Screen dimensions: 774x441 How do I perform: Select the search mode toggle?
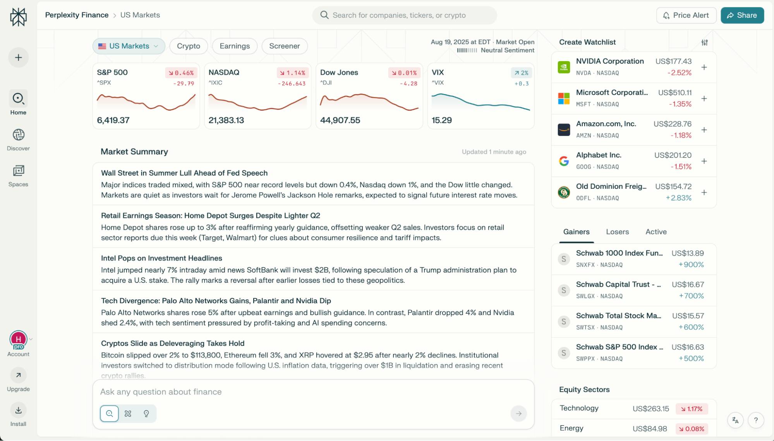pyautogui.click(x=110, y=414)
